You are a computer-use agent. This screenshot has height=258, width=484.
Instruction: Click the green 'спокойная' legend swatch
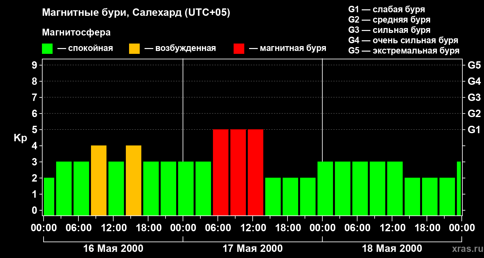pos(47,49)
